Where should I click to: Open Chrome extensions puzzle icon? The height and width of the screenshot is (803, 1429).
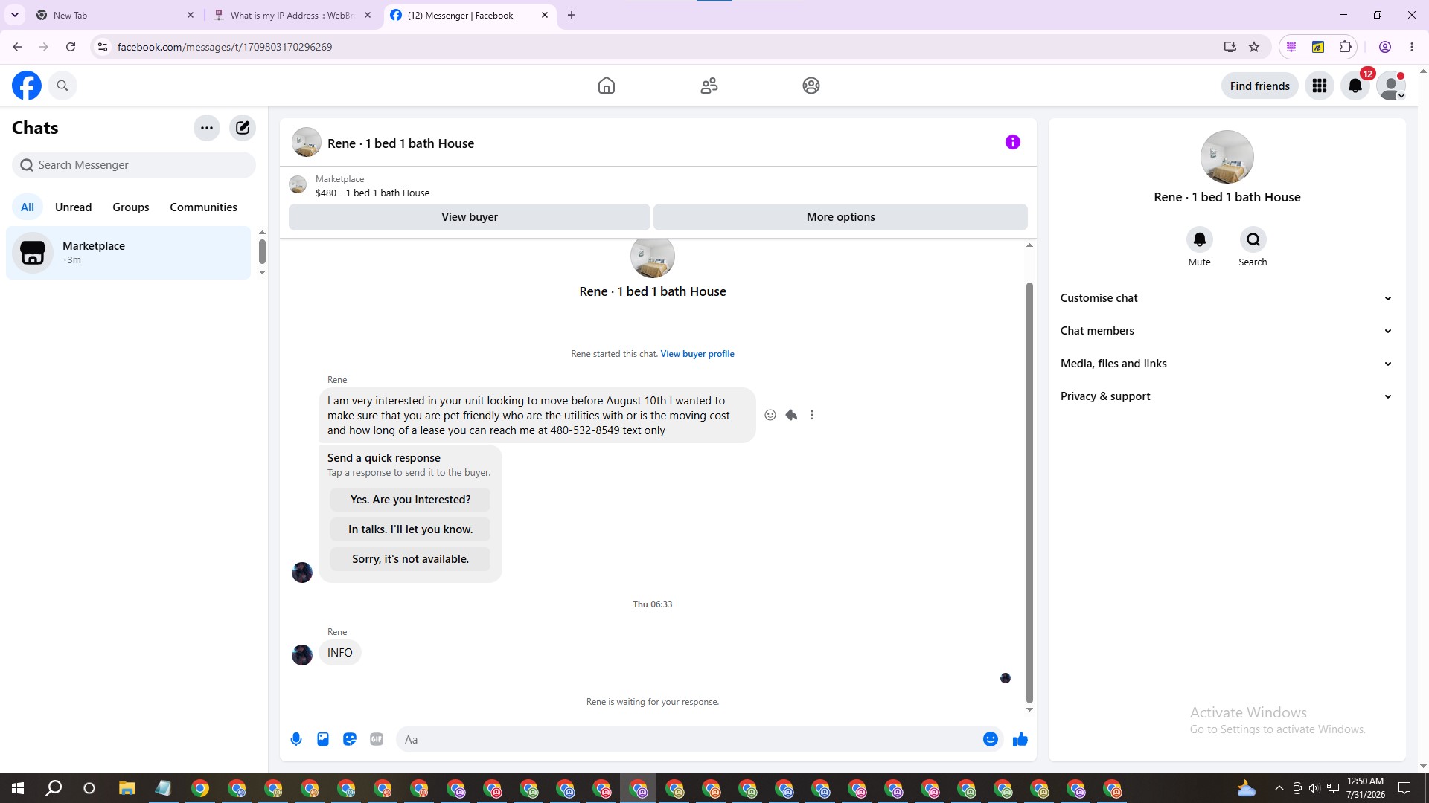[x=1345, y=47]
